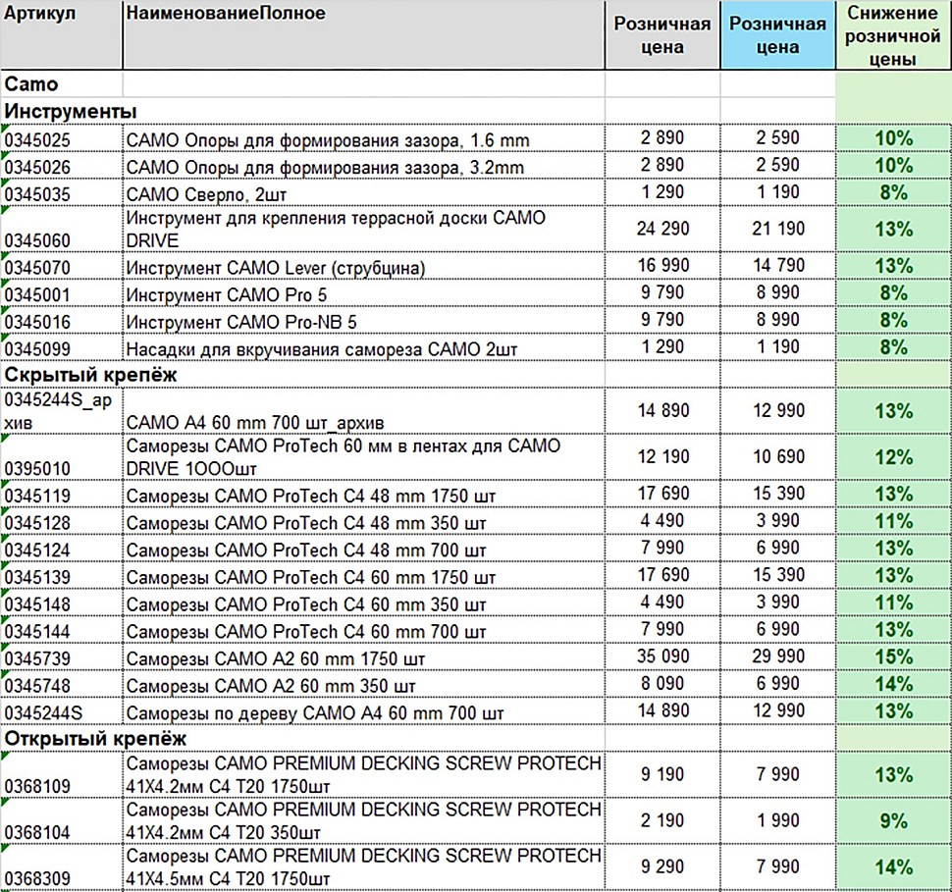The width and height of the screenshot is (952, 892).
Task: Click 'Саморезы CAMO ProTech C4 60 mm 1750 шт'
Action: pyautogui.click(x=364, y=576)
